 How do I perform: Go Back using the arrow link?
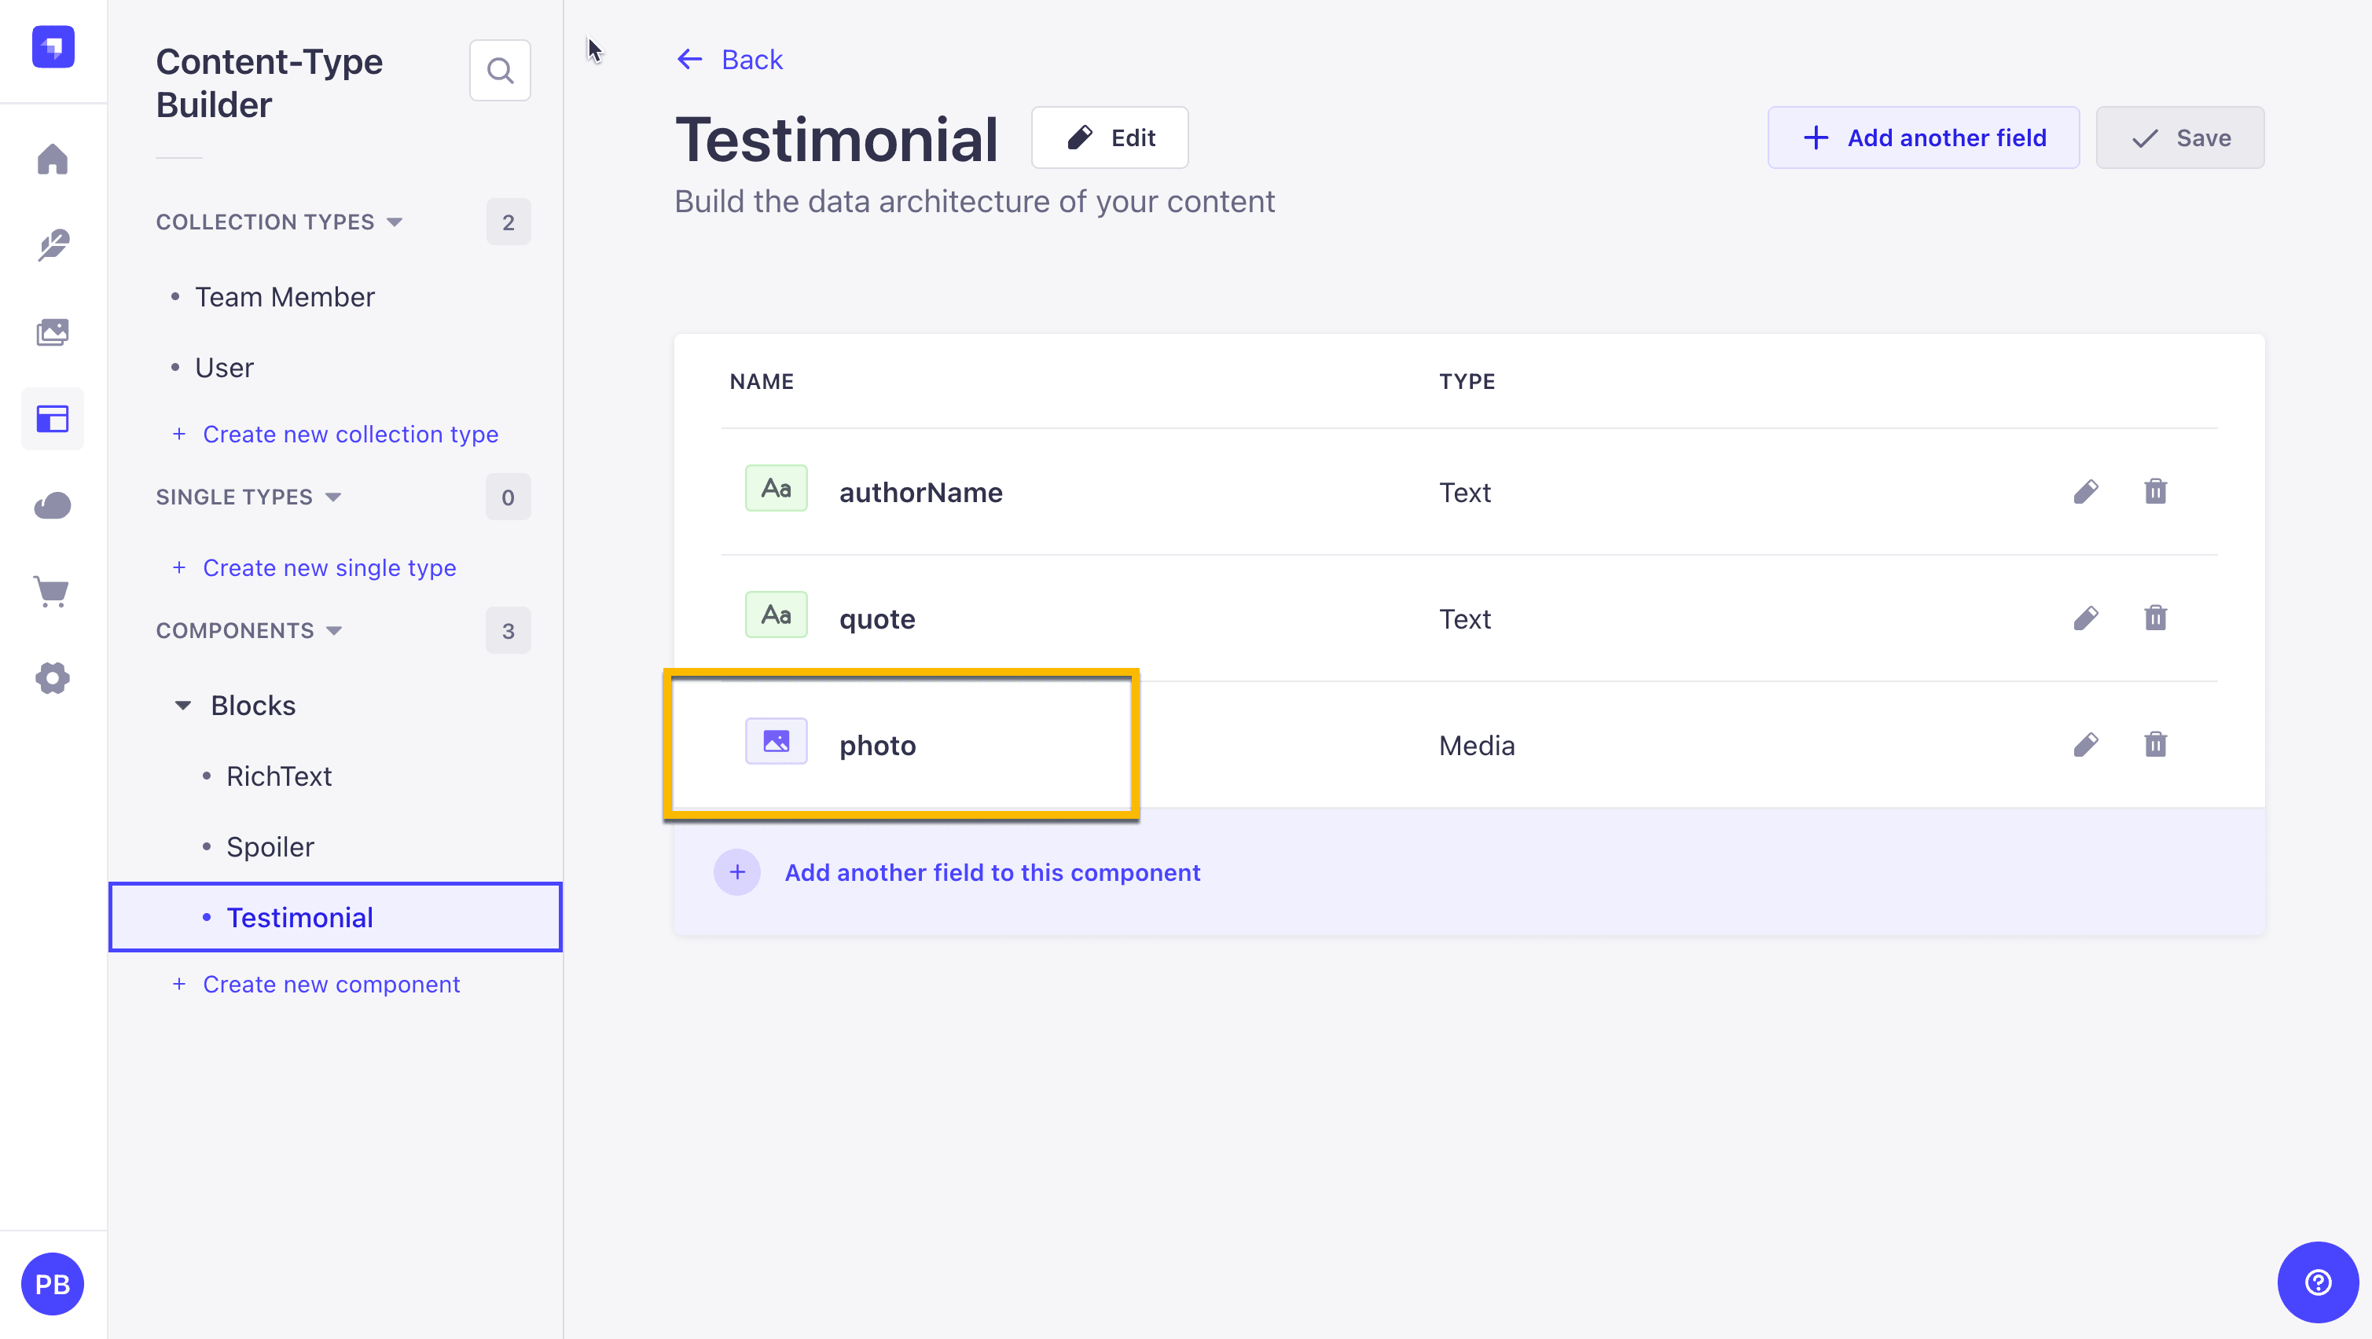point(729,60)
